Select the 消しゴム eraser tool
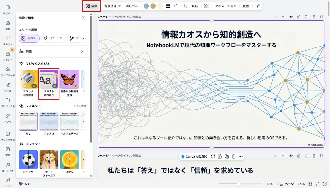The height and width of the screenshot is (188, 330). point(132,6)
